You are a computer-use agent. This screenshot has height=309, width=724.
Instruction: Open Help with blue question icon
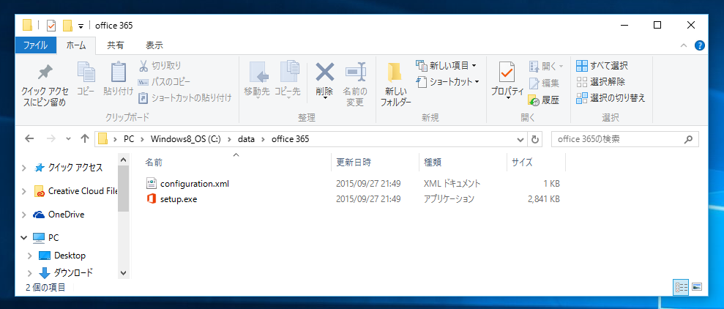700,45
